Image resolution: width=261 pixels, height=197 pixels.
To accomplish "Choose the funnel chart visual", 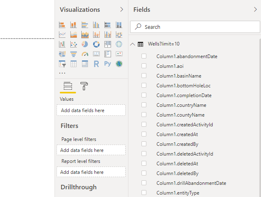I will [74, 54].
